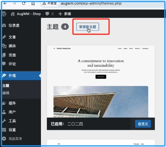Click the 页面 pages icon
This screenshot has width=166, height=147.
point(4,55)
